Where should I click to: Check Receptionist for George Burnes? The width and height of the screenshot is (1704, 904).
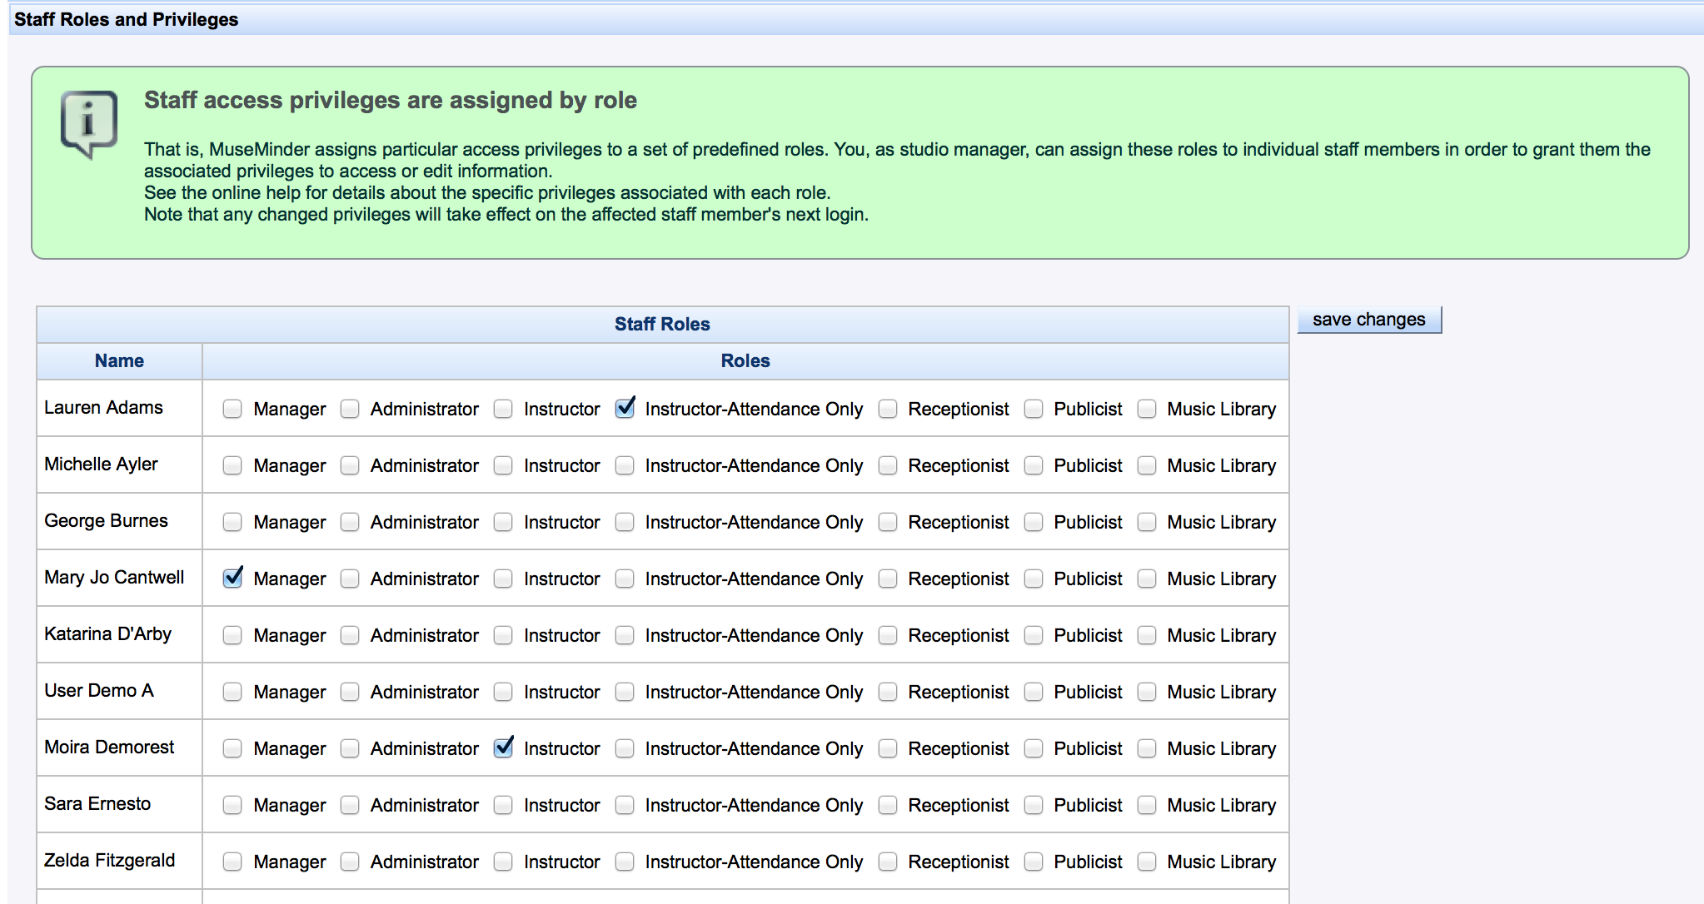click(888, 522)
